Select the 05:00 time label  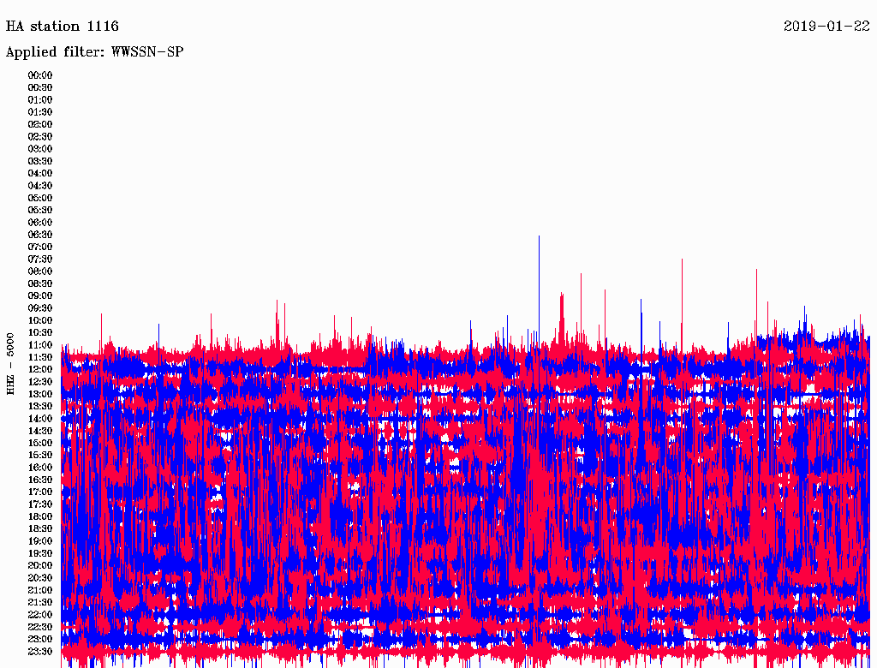[x=40, y=198]
